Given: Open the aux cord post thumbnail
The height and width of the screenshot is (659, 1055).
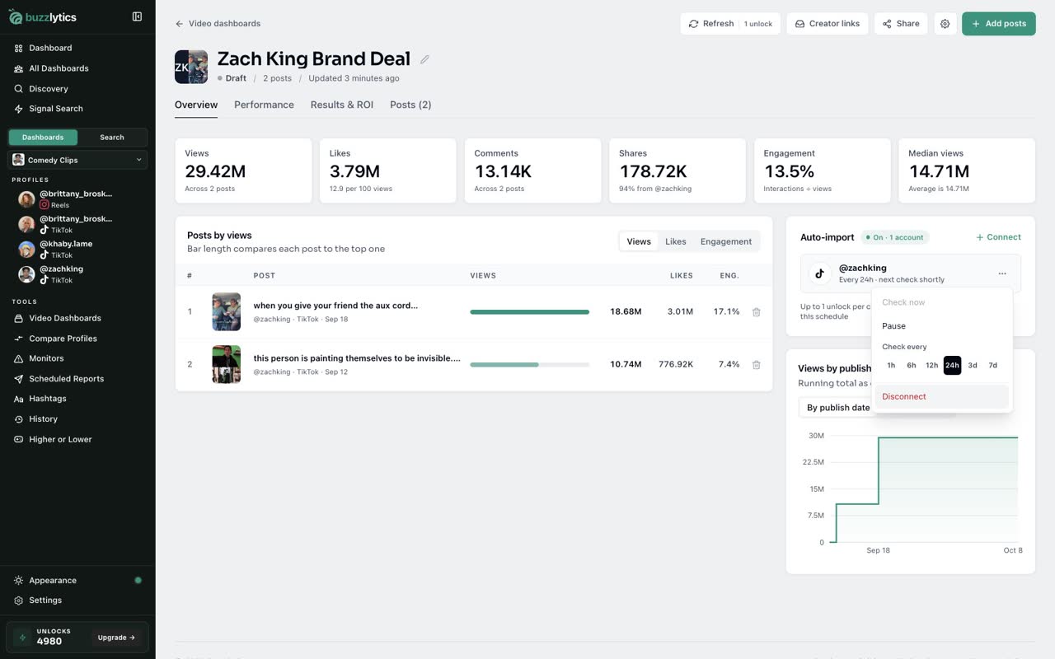Looking at the screenshot, I should click(226, 312).
